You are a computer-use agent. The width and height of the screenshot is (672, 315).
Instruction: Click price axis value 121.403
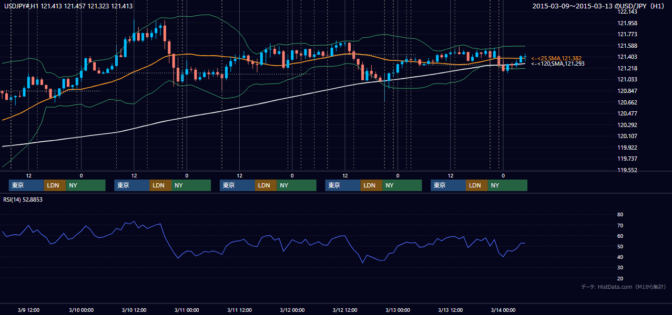point(627,57)
